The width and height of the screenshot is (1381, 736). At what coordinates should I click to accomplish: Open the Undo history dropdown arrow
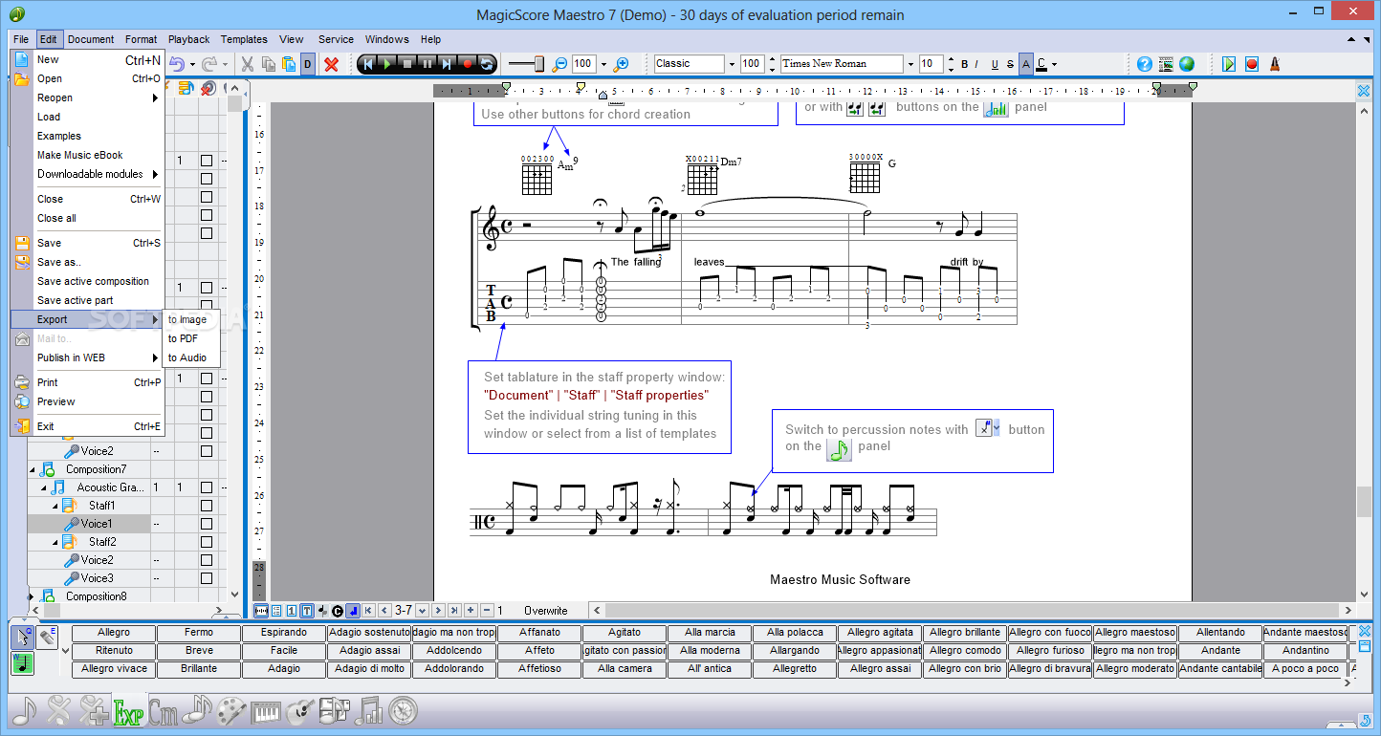pyautogui.click(x=192, y=65)
